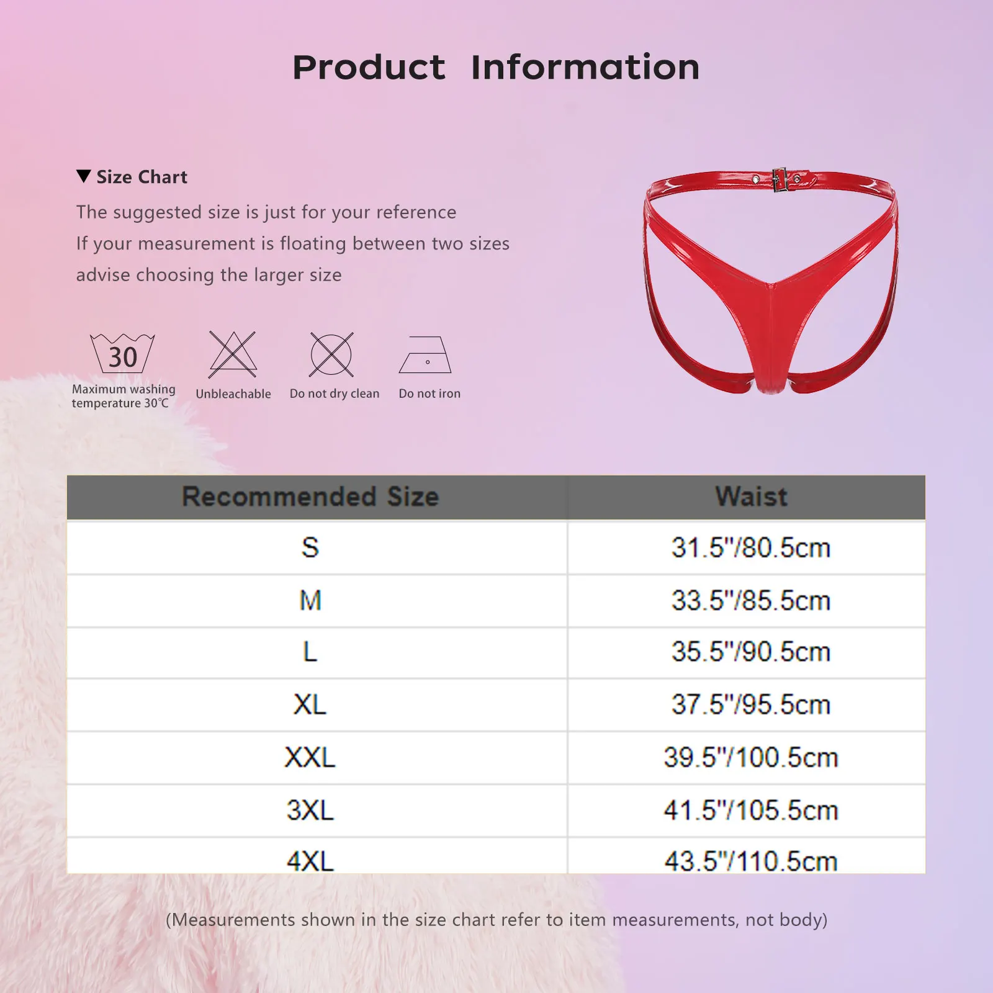The image size is (993, 993).
Task: Click the crossed-out circle dry clean icon
Action: (x=331, y=354)
